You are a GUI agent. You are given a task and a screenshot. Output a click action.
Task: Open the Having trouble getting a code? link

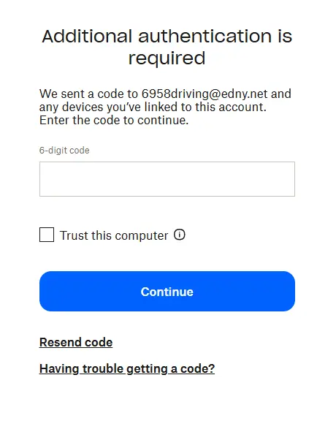tap(127, 369)
